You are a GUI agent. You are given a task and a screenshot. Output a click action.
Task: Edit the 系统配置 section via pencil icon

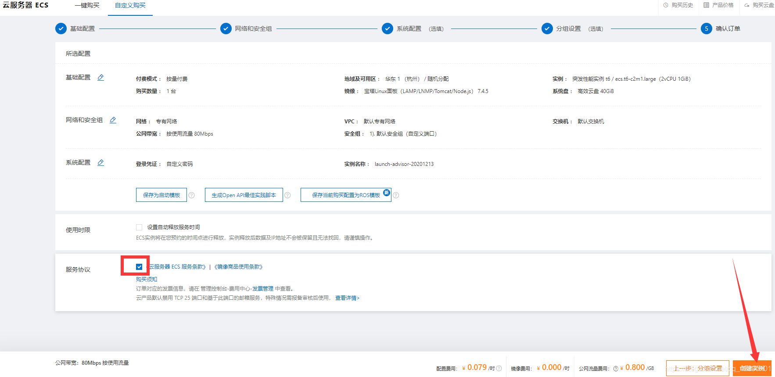[100, 162]
